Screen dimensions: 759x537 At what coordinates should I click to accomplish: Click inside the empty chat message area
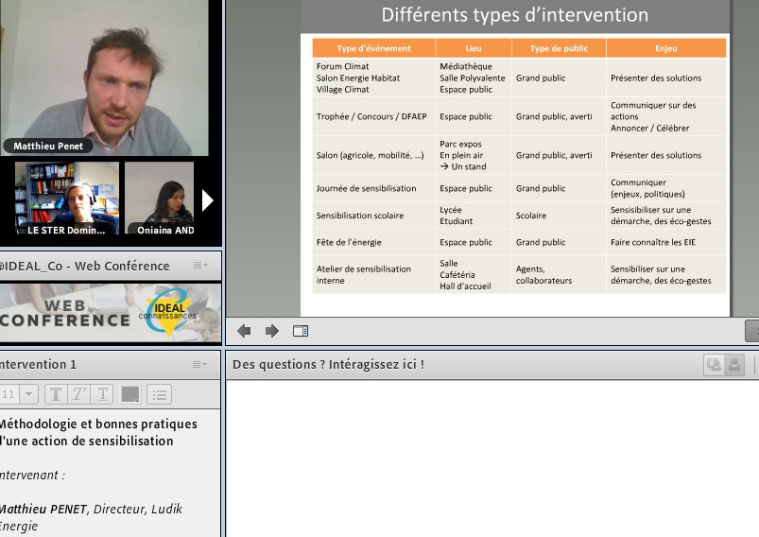point(492,459)
